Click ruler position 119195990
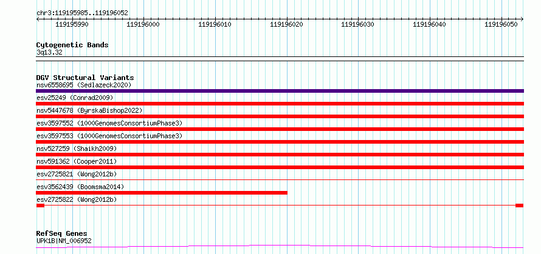Viewport: 541px width, 254px height. pos(72,24)
